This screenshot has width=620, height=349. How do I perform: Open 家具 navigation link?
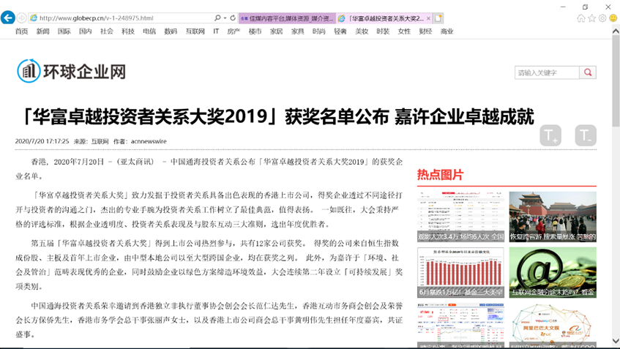tap(298, 31)
